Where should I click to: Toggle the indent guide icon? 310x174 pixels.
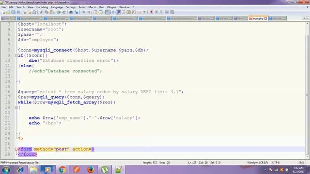118,12
